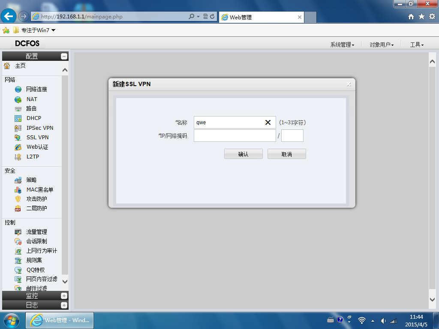The width and height of the screenshot is (439, 329).
Task: Click the MAC黑名单 icon
Action: (18, 190)
